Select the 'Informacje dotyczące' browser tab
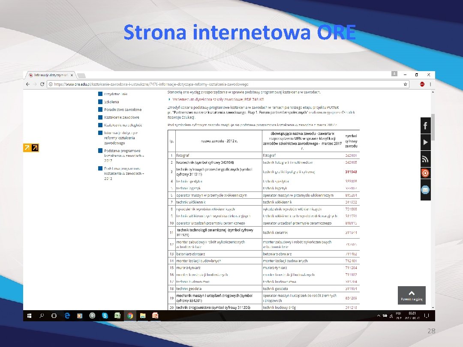The height and width of the screenshot is (347, 463). point(50,75)
